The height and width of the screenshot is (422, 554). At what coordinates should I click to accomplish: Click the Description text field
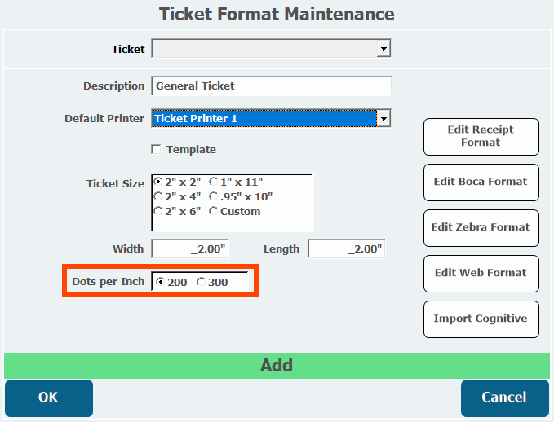coord(271,86)
